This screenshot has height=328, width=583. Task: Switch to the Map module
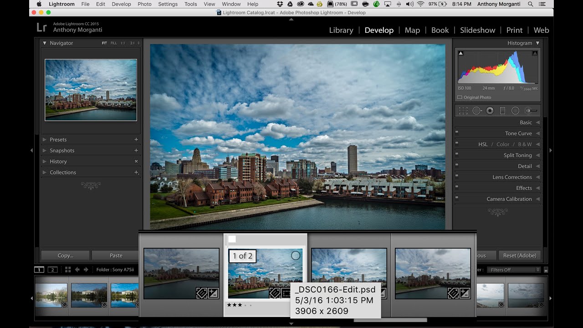[x=412, y=30]
